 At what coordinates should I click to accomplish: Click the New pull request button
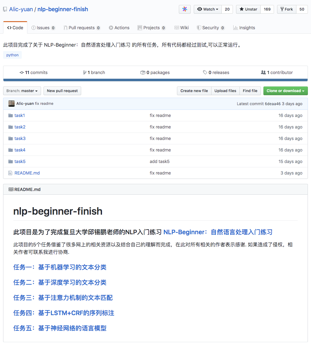point(62,91)
